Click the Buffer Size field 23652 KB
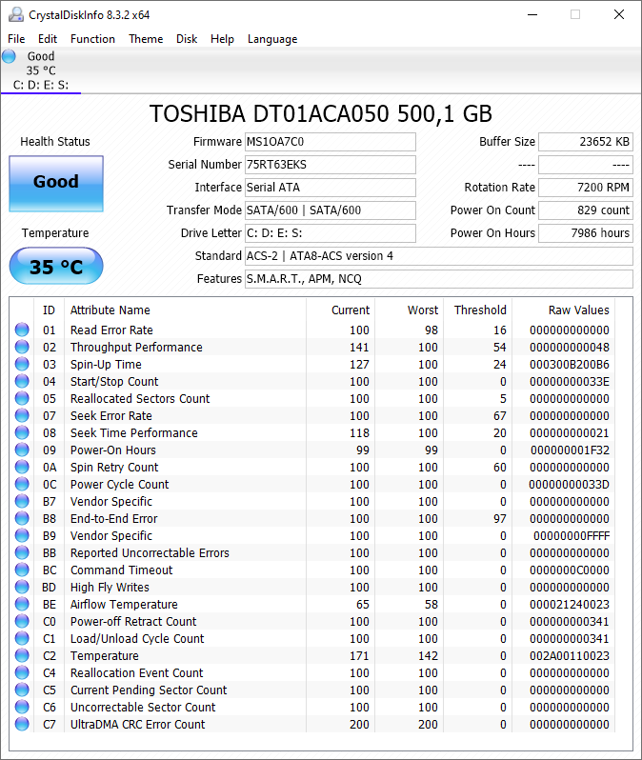The image size is (642, 760). tap(586, 142)
